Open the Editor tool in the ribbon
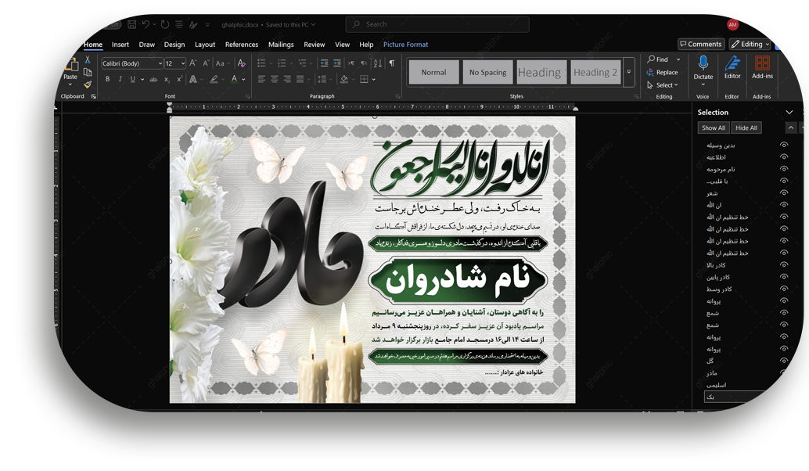This screenshot has width=809, height=471. (732, 67)
